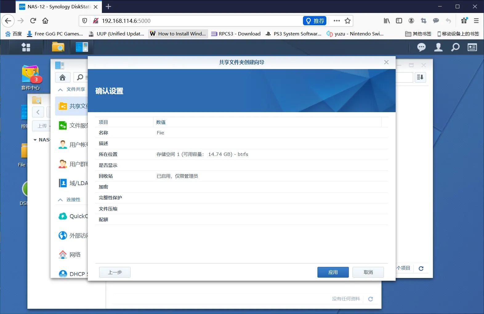Refresh the Control Panel list
The height and width of the screenshot is (314, 484).
(421, 268)
